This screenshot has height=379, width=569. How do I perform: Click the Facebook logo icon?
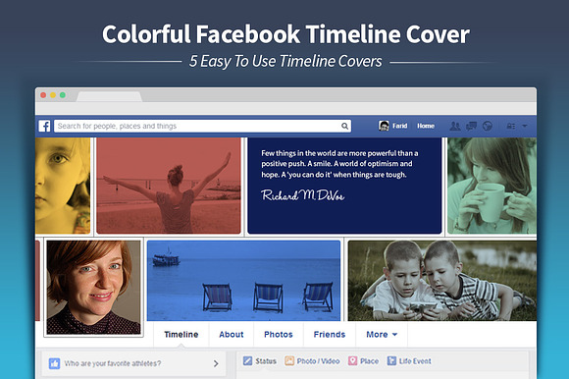44,127
